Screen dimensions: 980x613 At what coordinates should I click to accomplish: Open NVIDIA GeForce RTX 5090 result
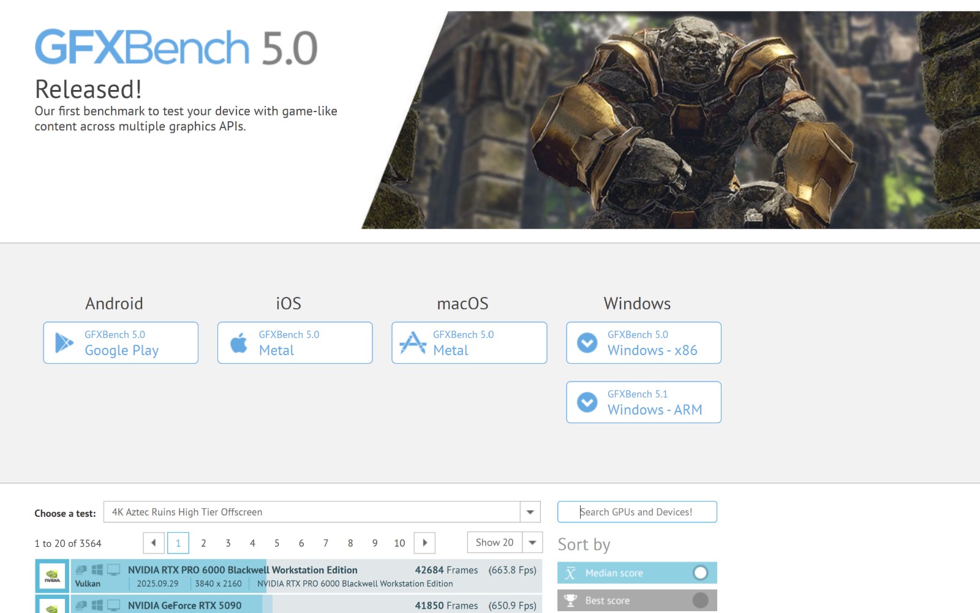(184, 606)
